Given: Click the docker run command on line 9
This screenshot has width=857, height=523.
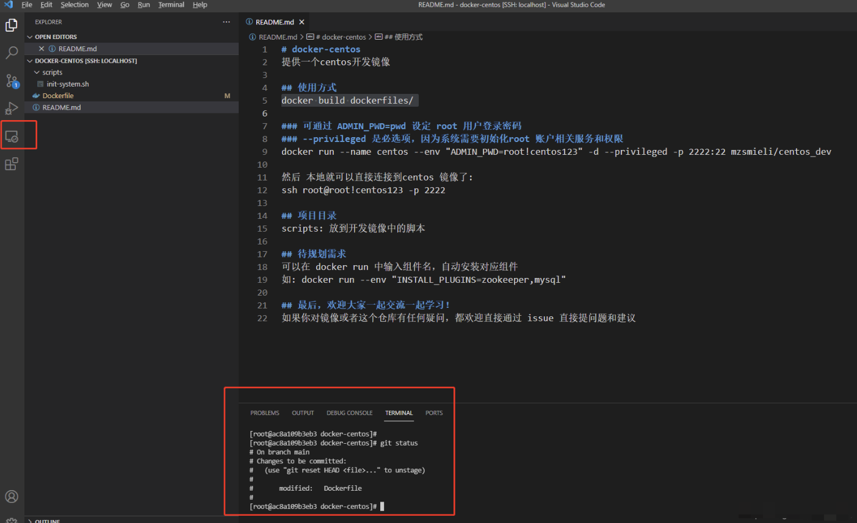Looking at the screenshot, I should tap(556, 152).
